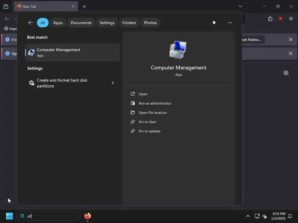Switch to the Apps filter
This screenshot has width=298, height=223.
(58, 23)
